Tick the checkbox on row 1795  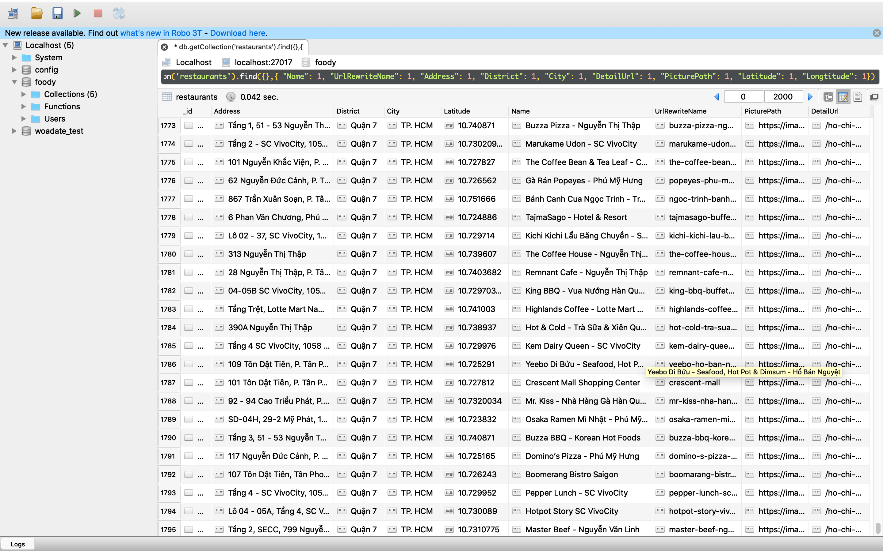(189, 529)
